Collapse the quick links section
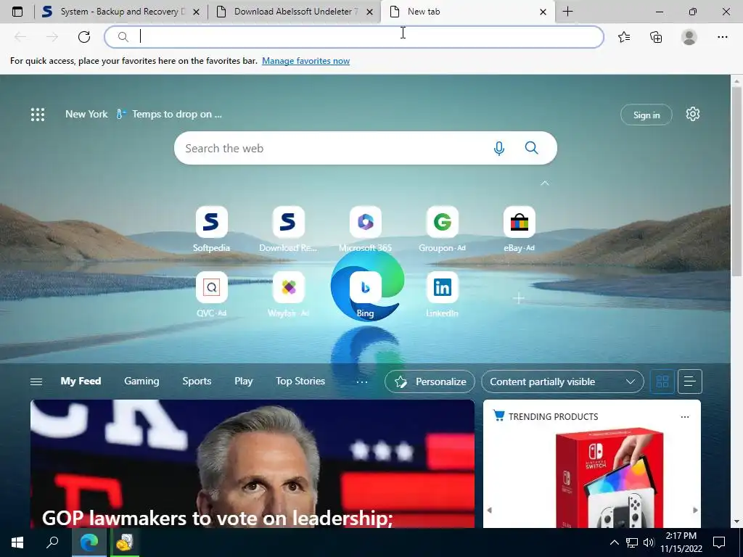 (545, 183)
